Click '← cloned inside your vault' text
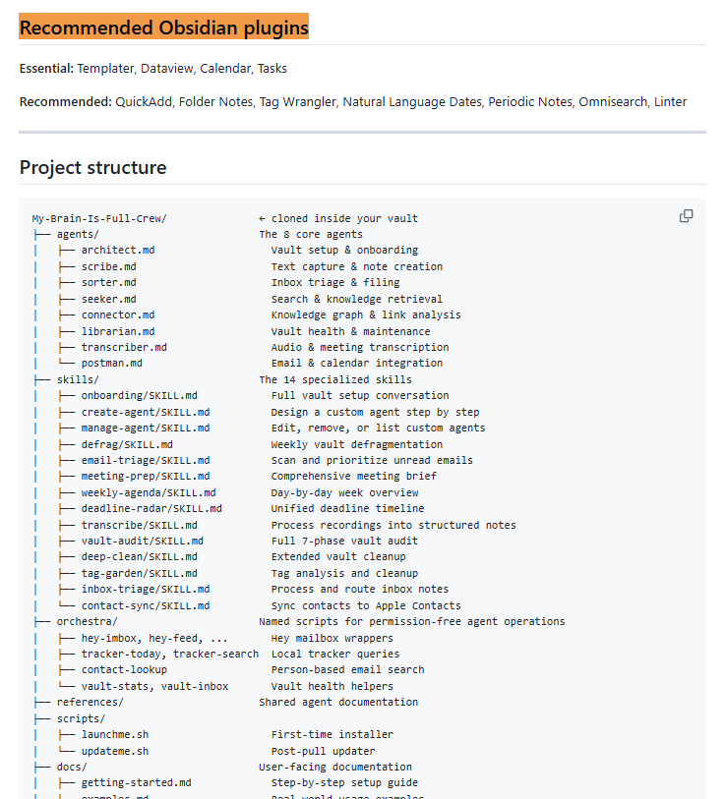Screen dimensions: 725x799 coord(338,218)
